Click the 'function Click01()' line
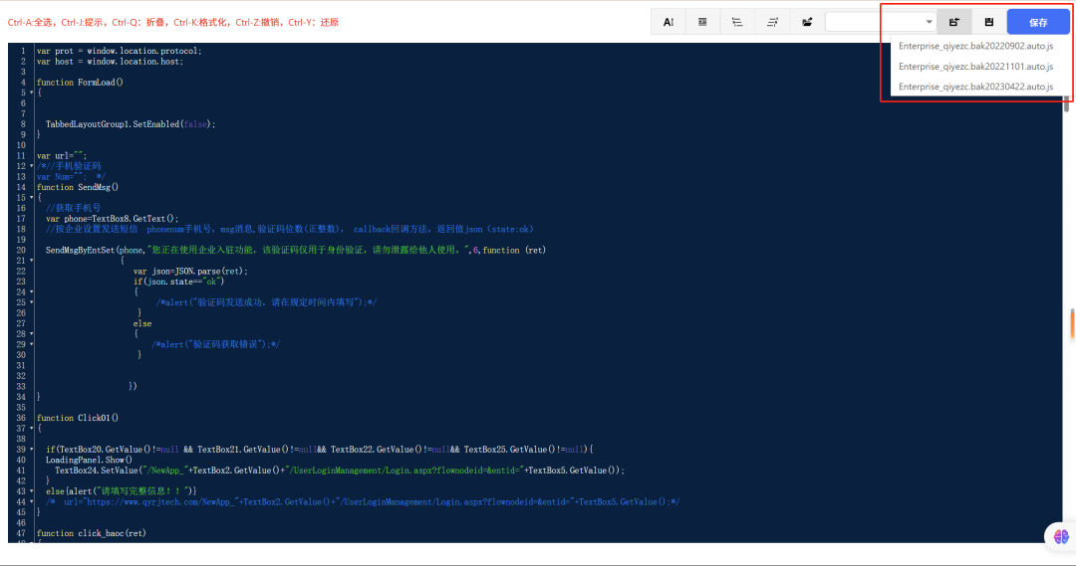This screenshot has width=1076, height=566. click(78, 418)
